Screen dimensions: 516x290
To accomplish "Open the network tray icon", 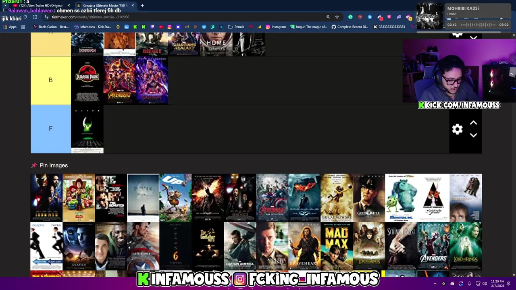I will 478,284.
